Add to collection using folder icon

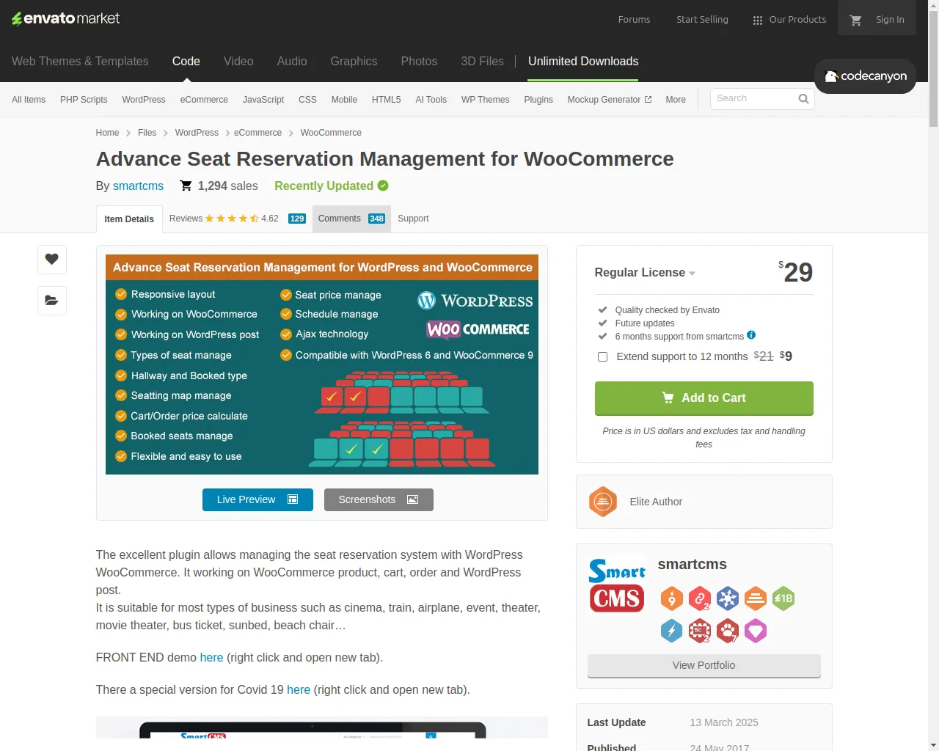pos(52,300)
